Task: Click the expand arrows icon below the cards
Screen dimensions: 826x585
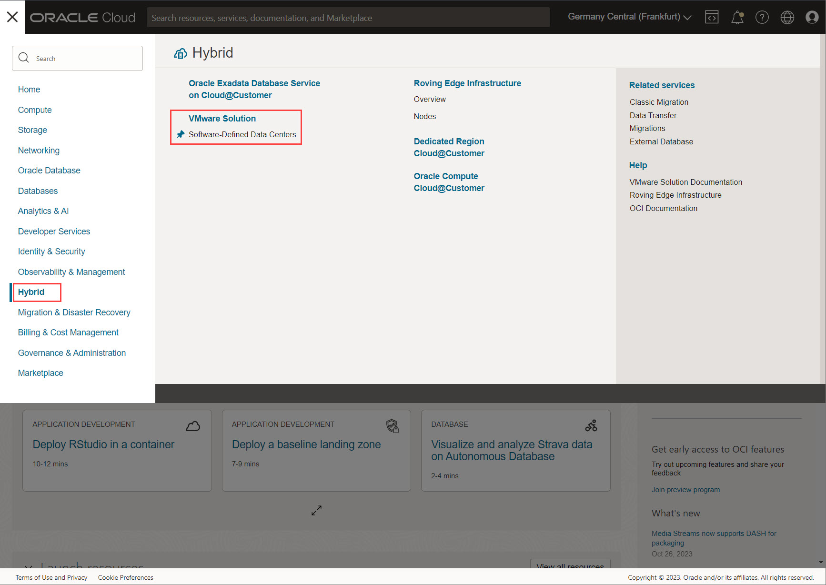Action: tap(316, 510)
